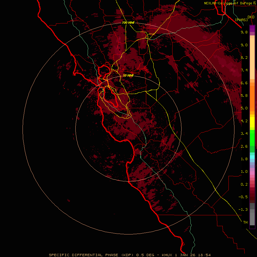257x257 pixels.
Task: Click the 9.0 value on the scale
Action: pyautogui.click(x=244, y=45)
